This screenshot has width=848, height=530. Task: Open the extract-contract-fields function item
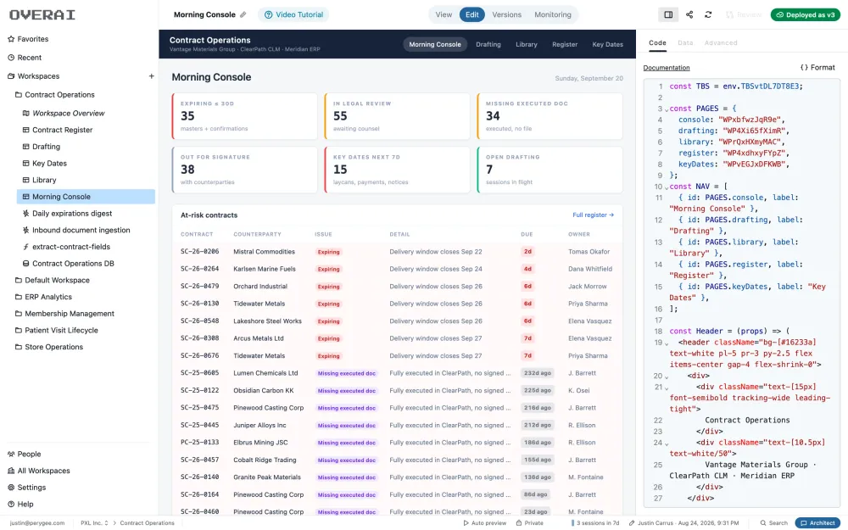(71, 247)
